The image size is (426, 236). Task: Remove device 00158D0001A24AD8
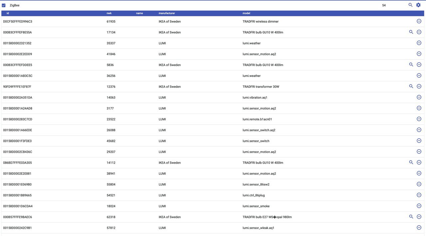click(419, 108)
